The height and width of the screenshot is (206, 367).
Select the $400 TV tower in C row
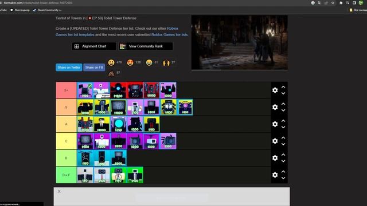point(85,141)
